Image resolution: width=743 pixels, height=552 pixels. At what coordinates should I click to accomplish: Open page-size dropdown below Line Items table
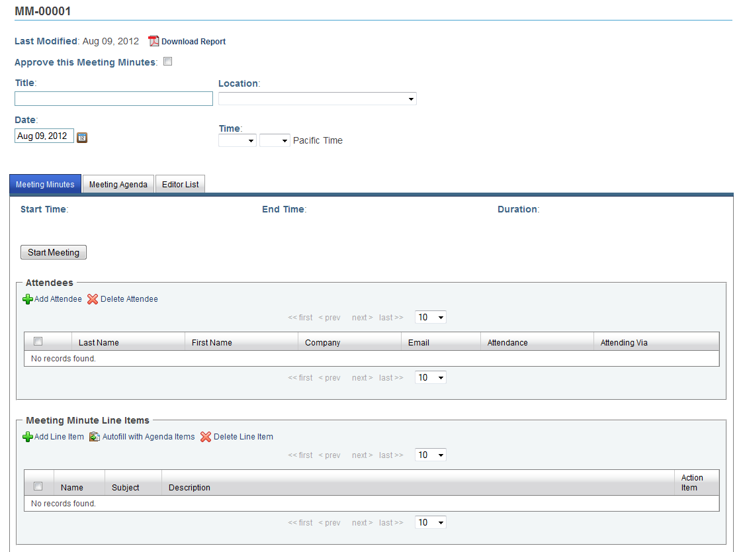coord(430,522)
